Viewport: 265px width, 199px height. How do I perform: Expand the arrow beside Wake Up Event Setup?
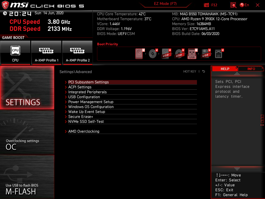[x=66, y=112]
